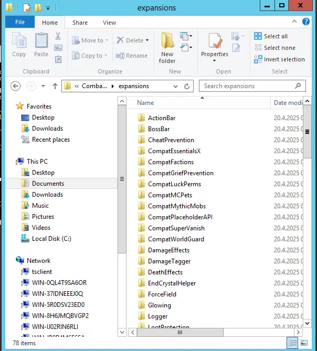Click the Cut scissors icon
Image resolution: width=317 pixels, height=351 pixels.
[58, 36]
